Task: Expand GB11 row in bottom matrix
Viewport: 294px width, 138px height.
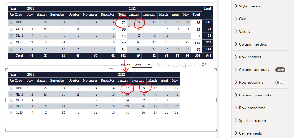Action: click(12, 94)
